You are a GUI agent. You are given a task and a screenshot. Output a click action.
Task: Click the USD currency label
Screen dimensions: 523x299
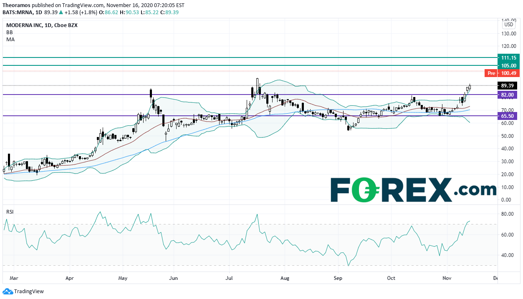pos(509,25)
